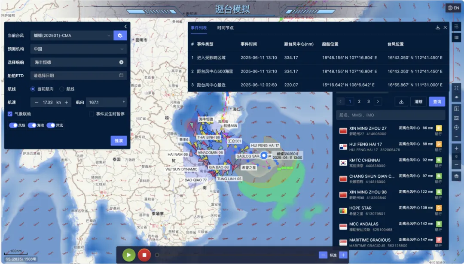The height and width of the screenshot is (264, 464).
Task: Select event row 距台风中心最近
Action: click(318, 85)
